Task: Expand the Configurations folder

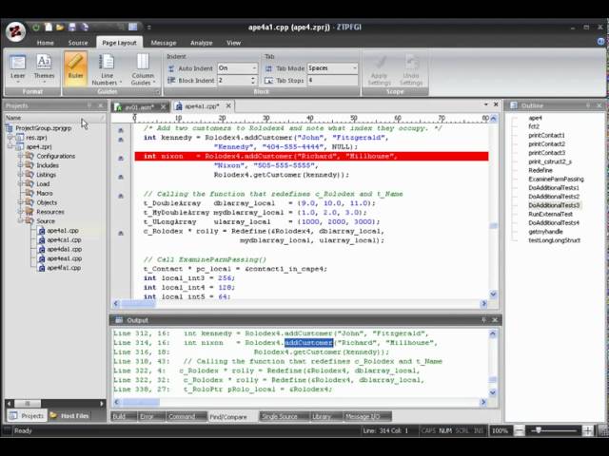Action: [20, 156]
